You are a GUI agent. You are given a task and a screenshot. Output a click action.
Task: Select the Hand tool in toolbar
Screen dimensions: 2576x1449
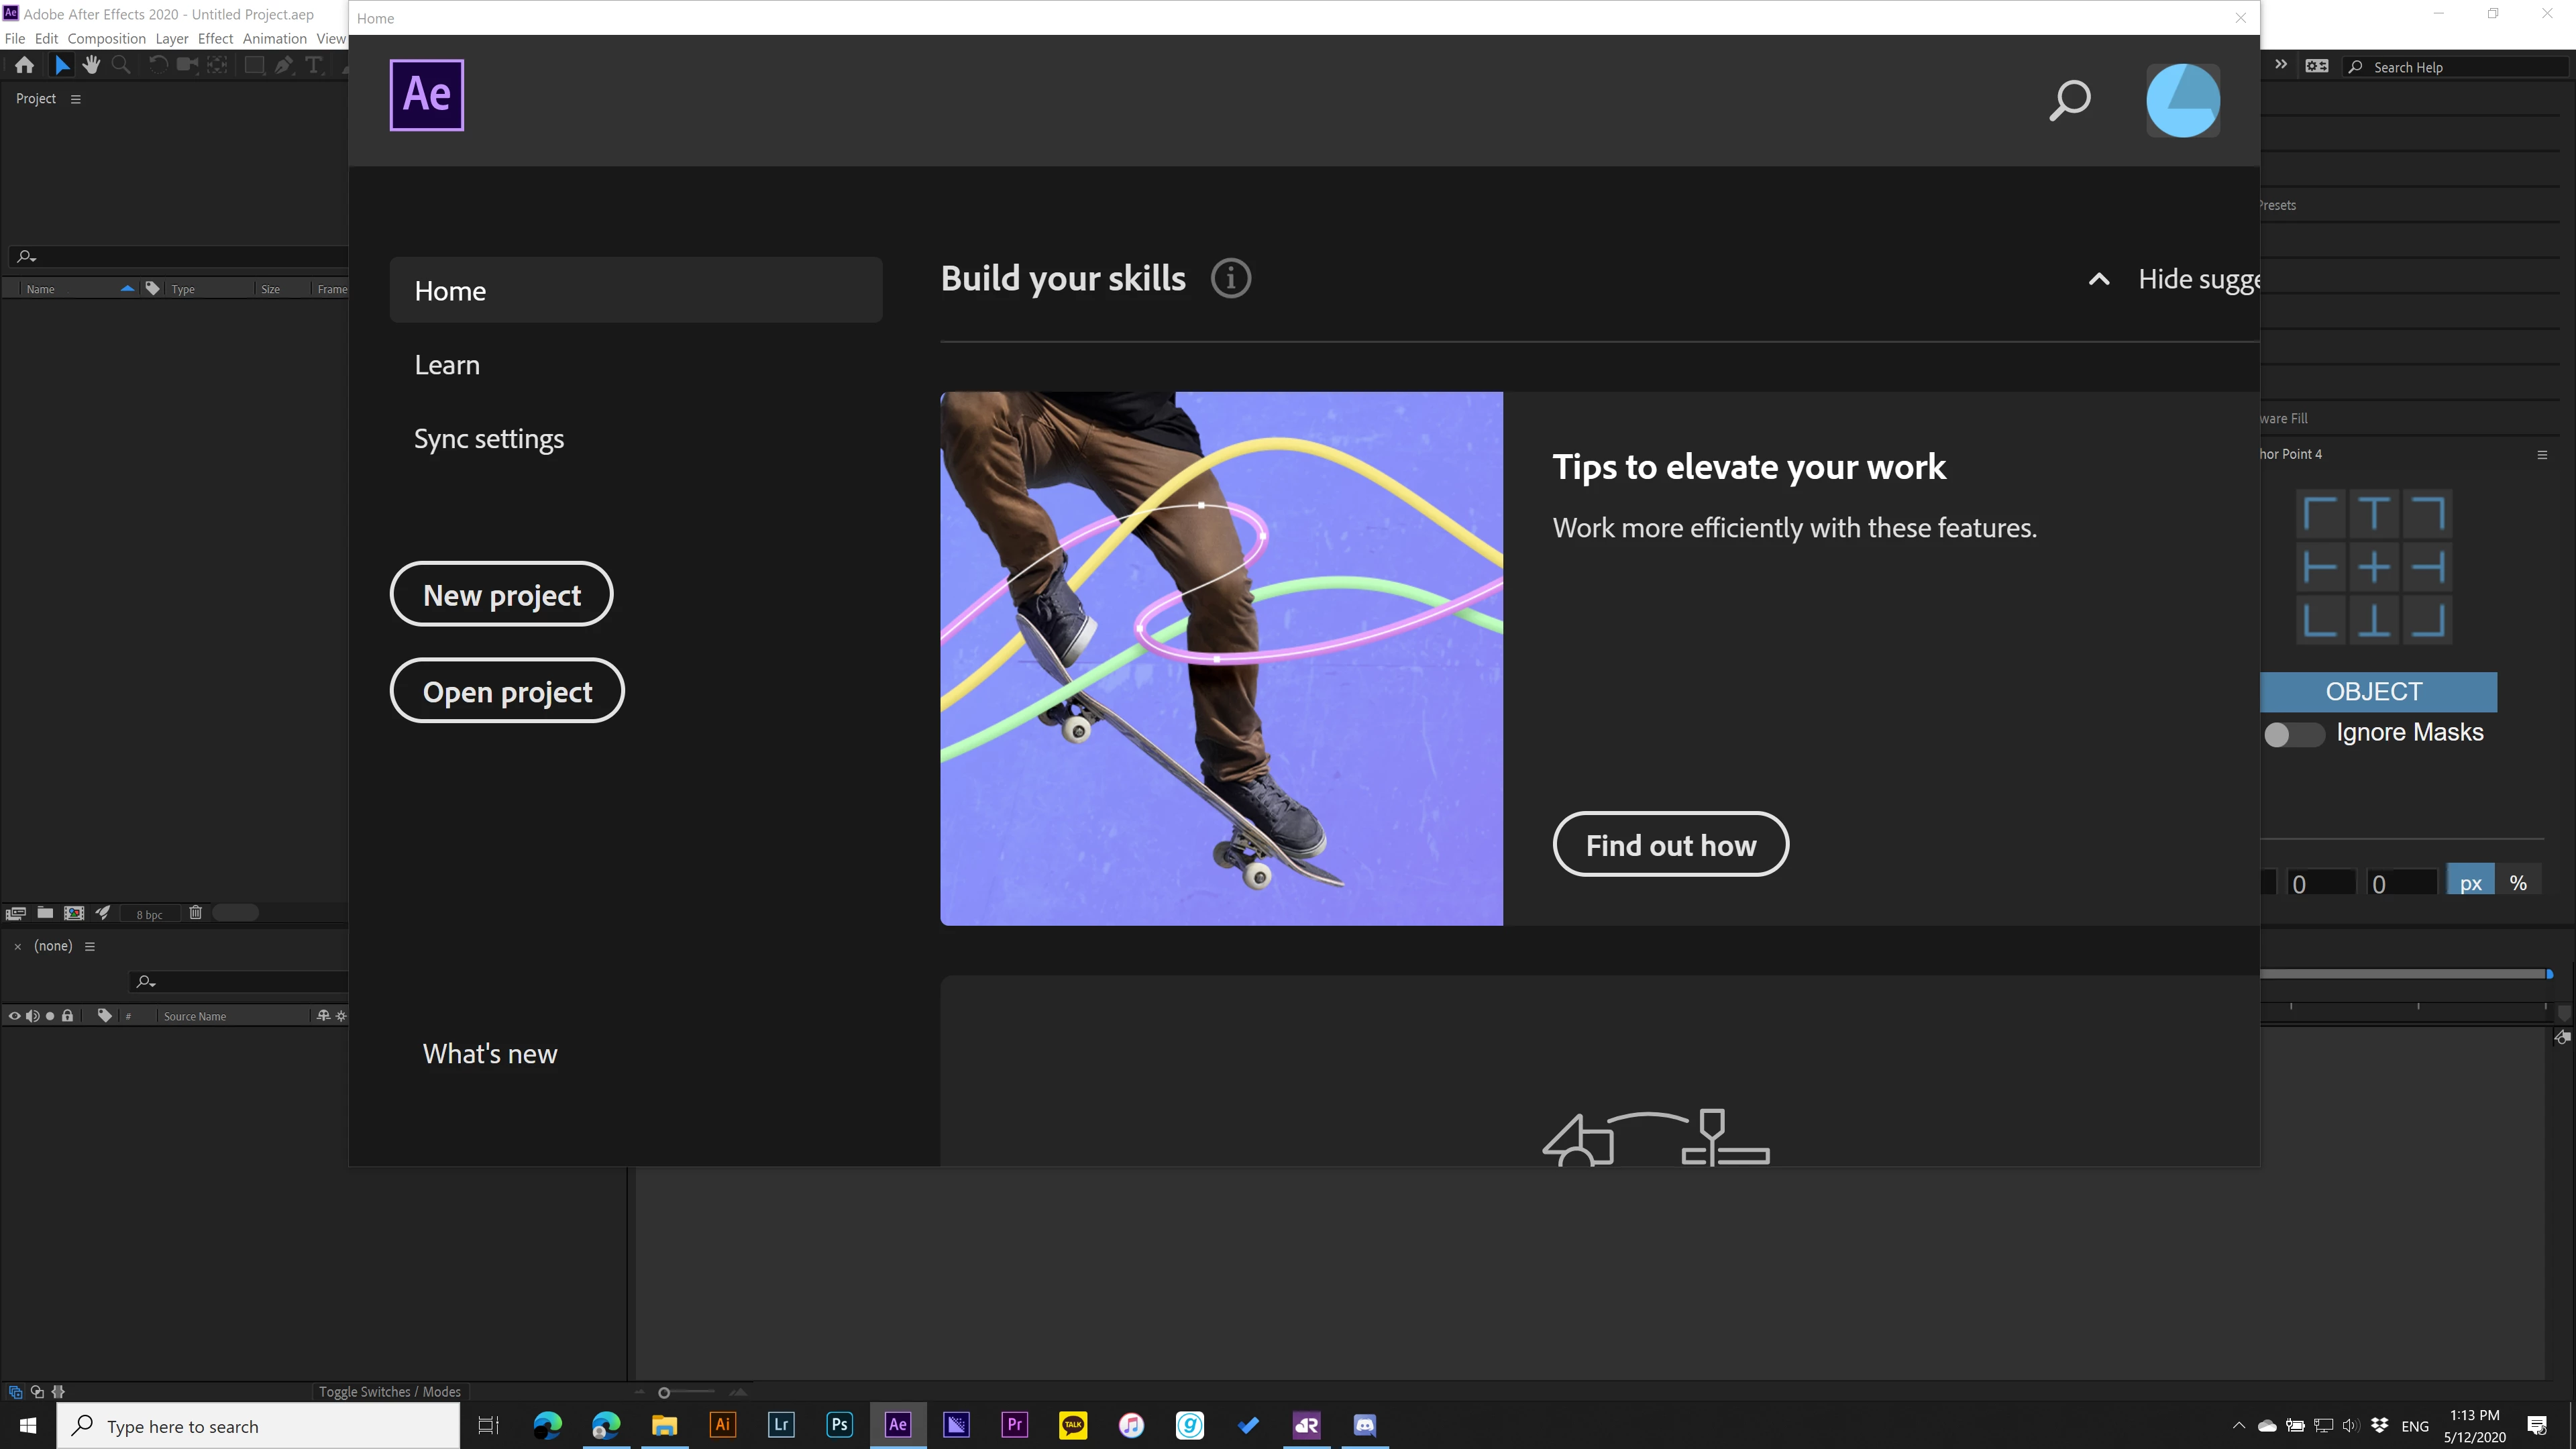pos(91,65)
